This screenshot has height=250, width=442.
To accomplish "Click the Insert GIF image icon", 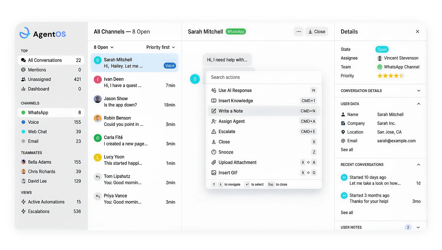I will click(x=214, y=173).
